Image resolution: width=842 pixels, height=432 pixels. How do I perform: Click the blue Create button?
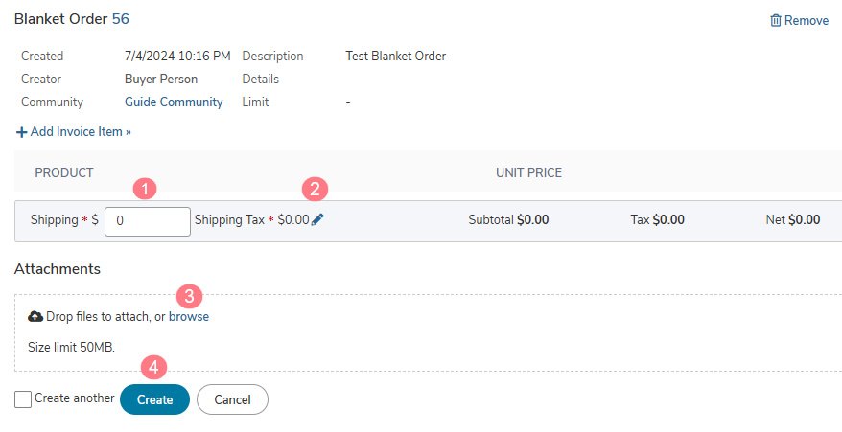[x=154, y=399]
